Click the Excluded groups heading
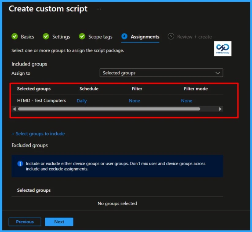 coord(30,145)
